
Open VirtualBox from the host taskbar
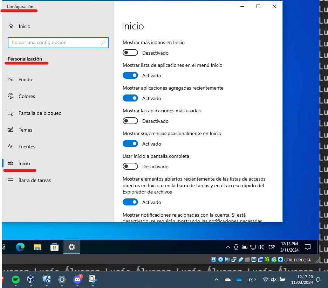(30, 280)
